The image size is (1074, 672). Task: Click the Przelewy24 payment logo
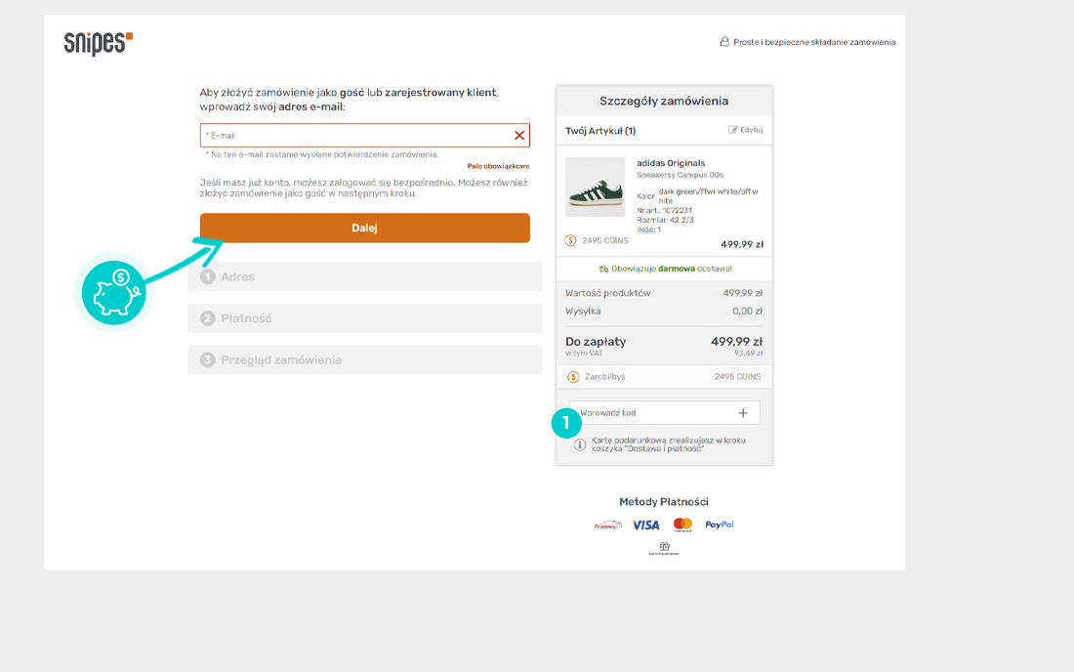(607, 525)
